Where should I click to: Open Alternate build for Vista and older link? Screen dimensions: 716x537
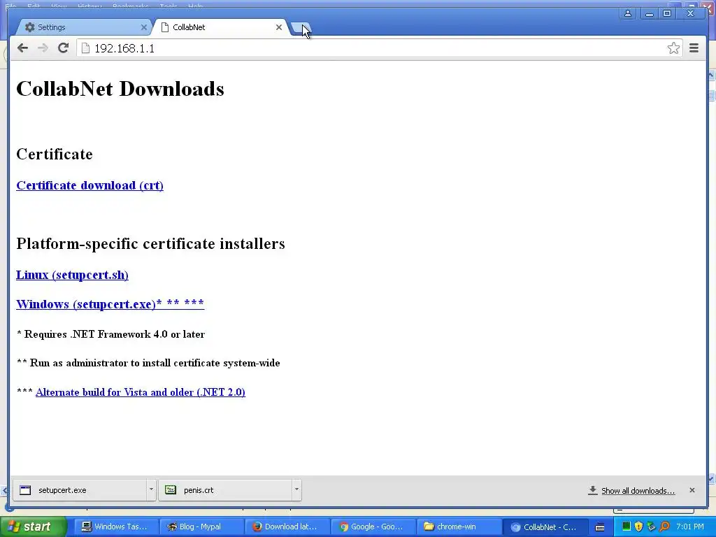coord(140,392)
